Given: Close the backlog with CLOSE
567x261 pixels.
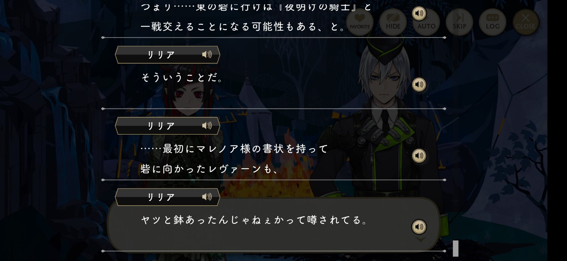Looking at the screenshot, I should point(526,22).
